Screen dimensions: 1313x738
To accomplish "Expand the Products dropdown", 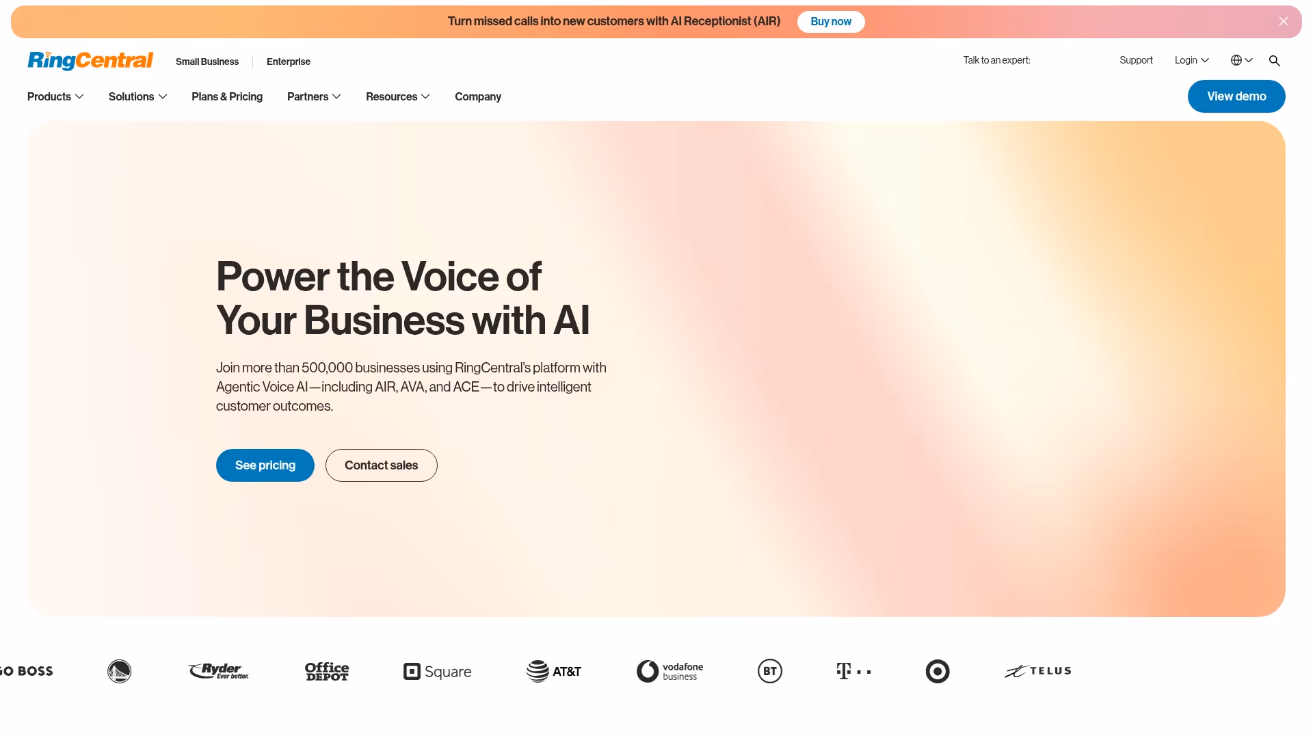I will point(55,96).
